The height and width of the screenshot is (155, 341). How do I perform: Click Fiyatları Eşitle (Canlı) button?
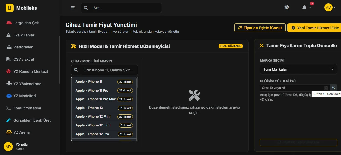click(260, 28)
